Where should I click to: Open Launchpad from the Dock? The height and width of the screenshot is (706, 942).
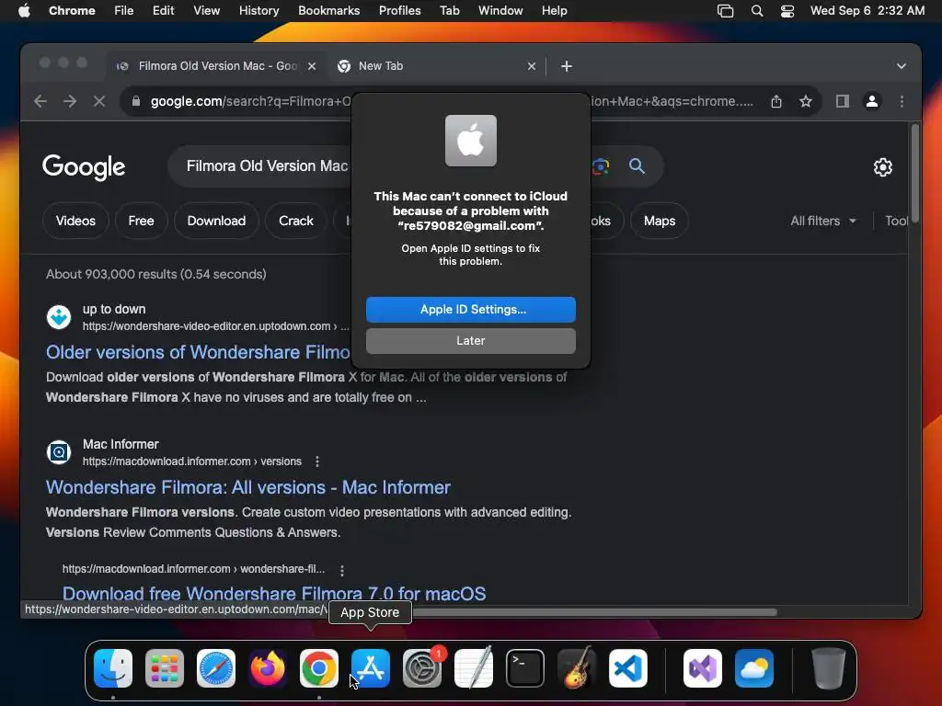coord(165,668)
